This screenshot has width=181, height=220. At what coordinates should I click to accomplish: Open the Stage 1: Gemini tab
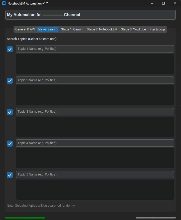(72, 29)
